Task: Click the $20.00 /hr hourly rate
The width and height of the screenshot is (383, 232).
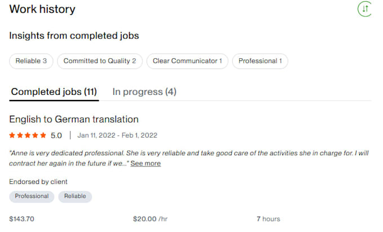Action: click(150, 219)
